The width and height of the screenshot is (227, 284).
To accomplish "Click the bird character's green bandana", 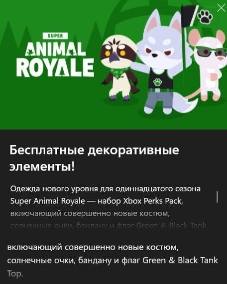I will tap(119, 73).
